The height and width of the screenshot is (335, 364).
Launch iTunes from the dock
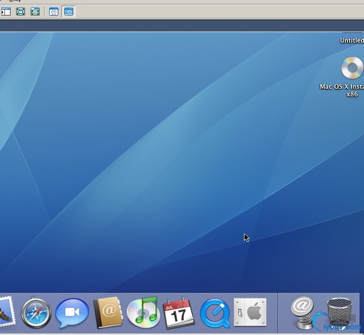144,312
